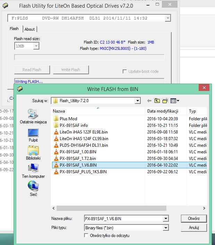Screen dimensions: 215x245
Task: Maximize the Flash Utility window
Action: pyautogui.click(x=157, y=5)
